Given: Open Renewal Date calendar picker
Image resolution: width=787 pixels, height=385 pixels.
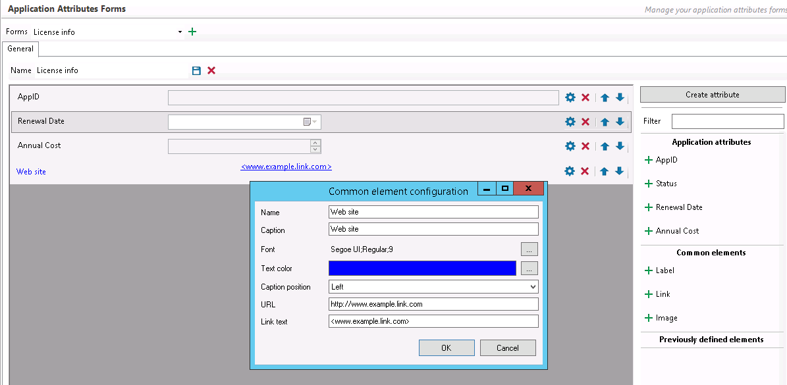Looking at the screenshot, I should tap(310, 122).
